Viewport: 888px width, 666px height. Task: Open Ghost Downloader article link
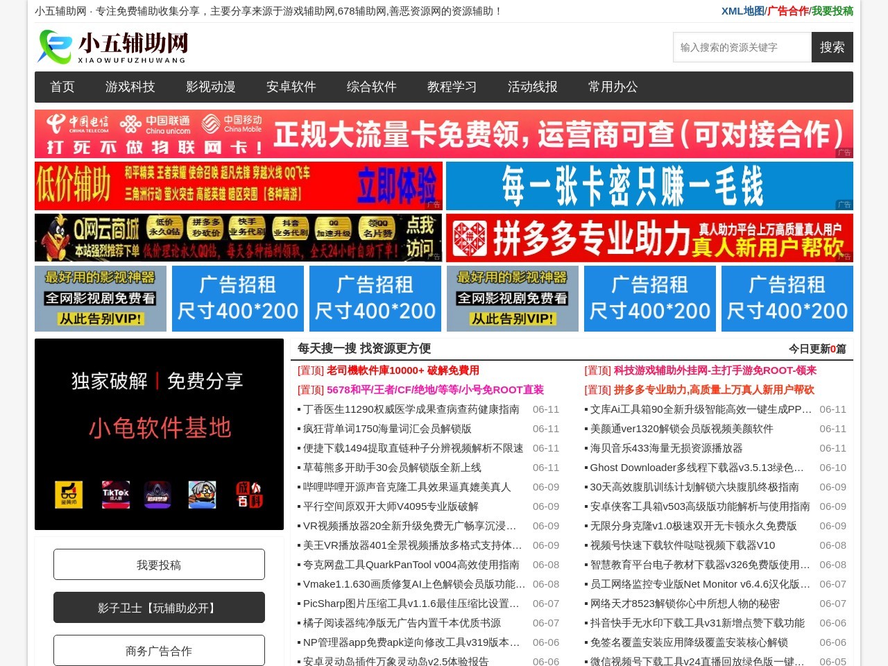(697, 468)
